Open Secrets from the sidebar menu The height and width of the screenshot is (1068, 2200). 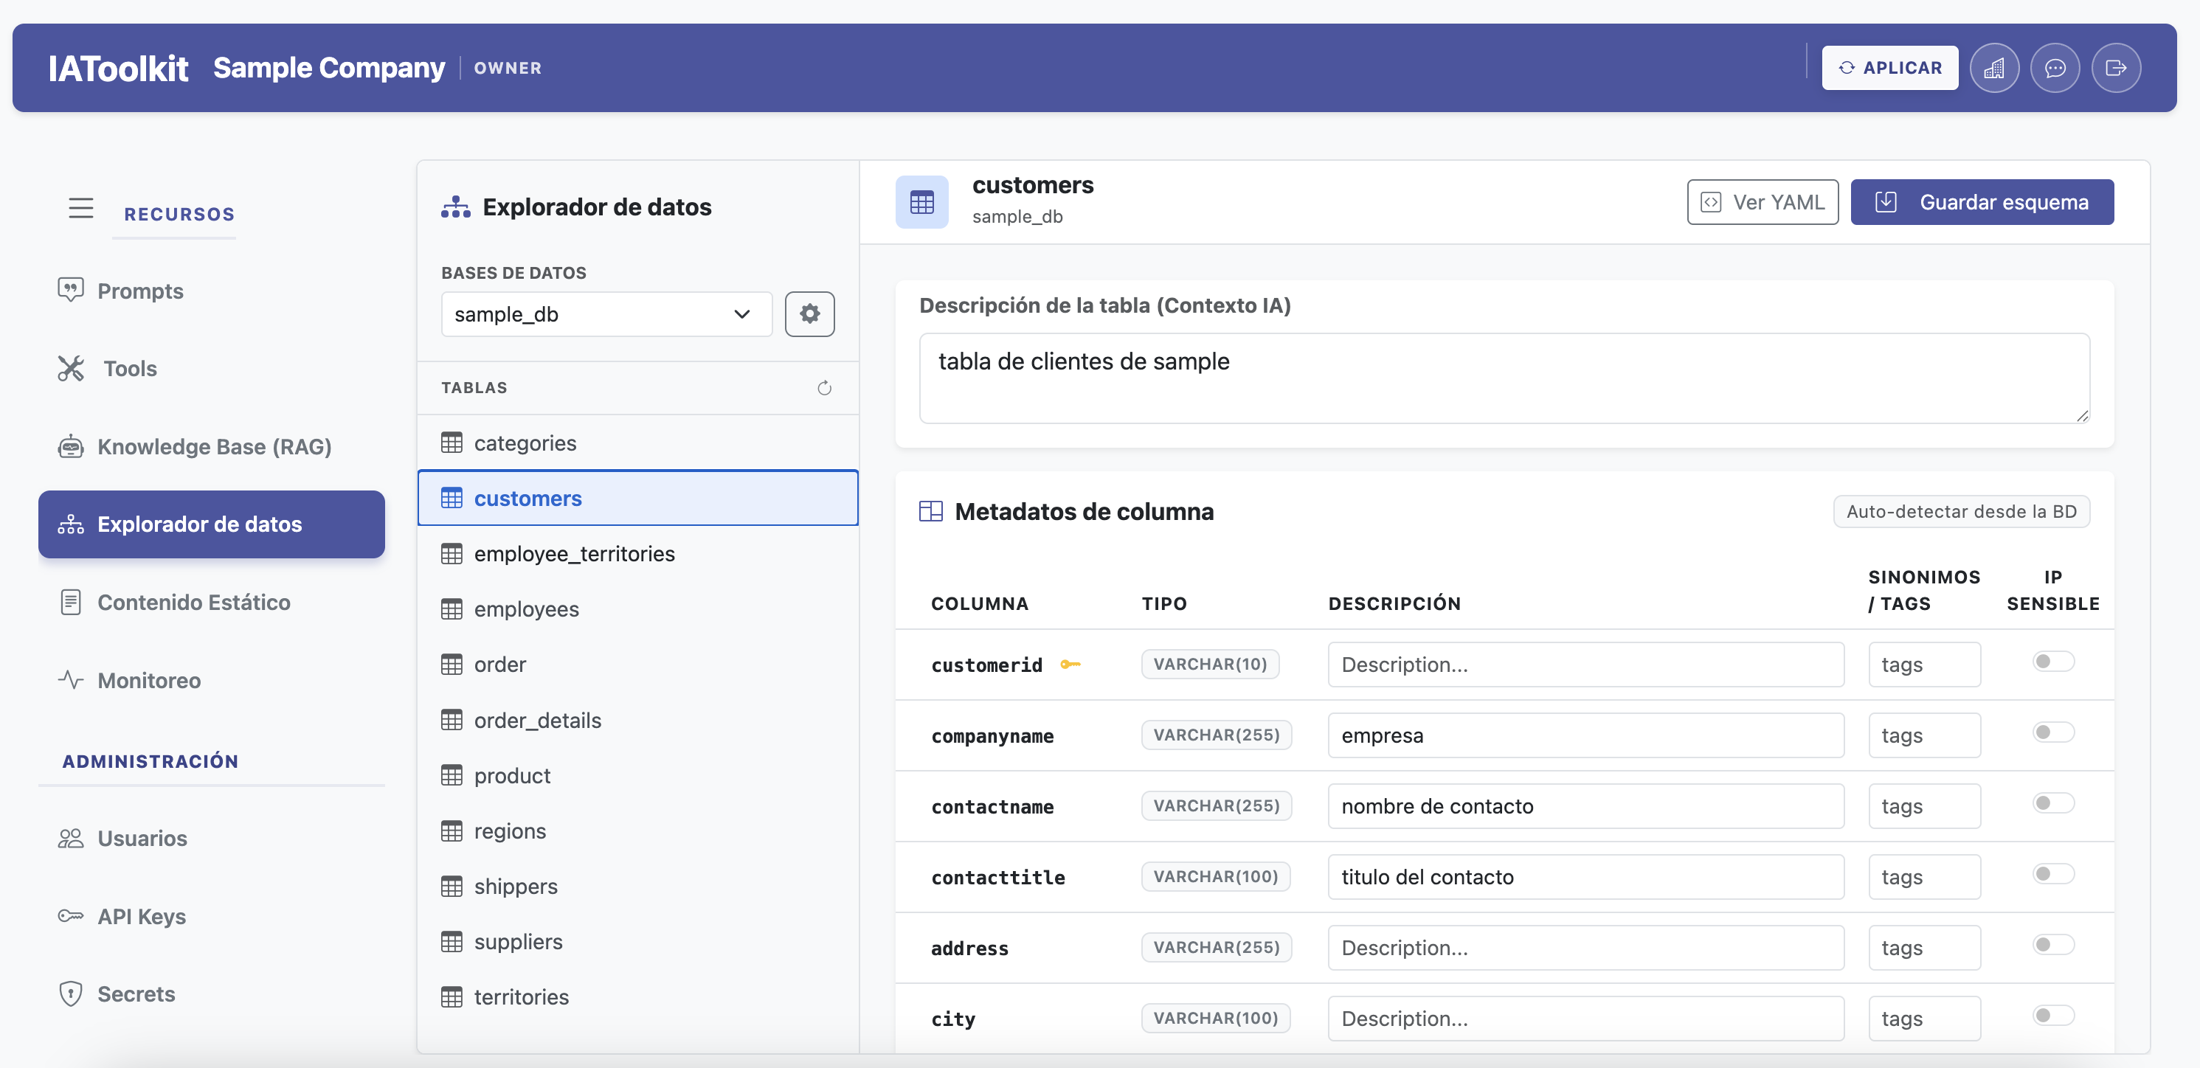point(140,994)
